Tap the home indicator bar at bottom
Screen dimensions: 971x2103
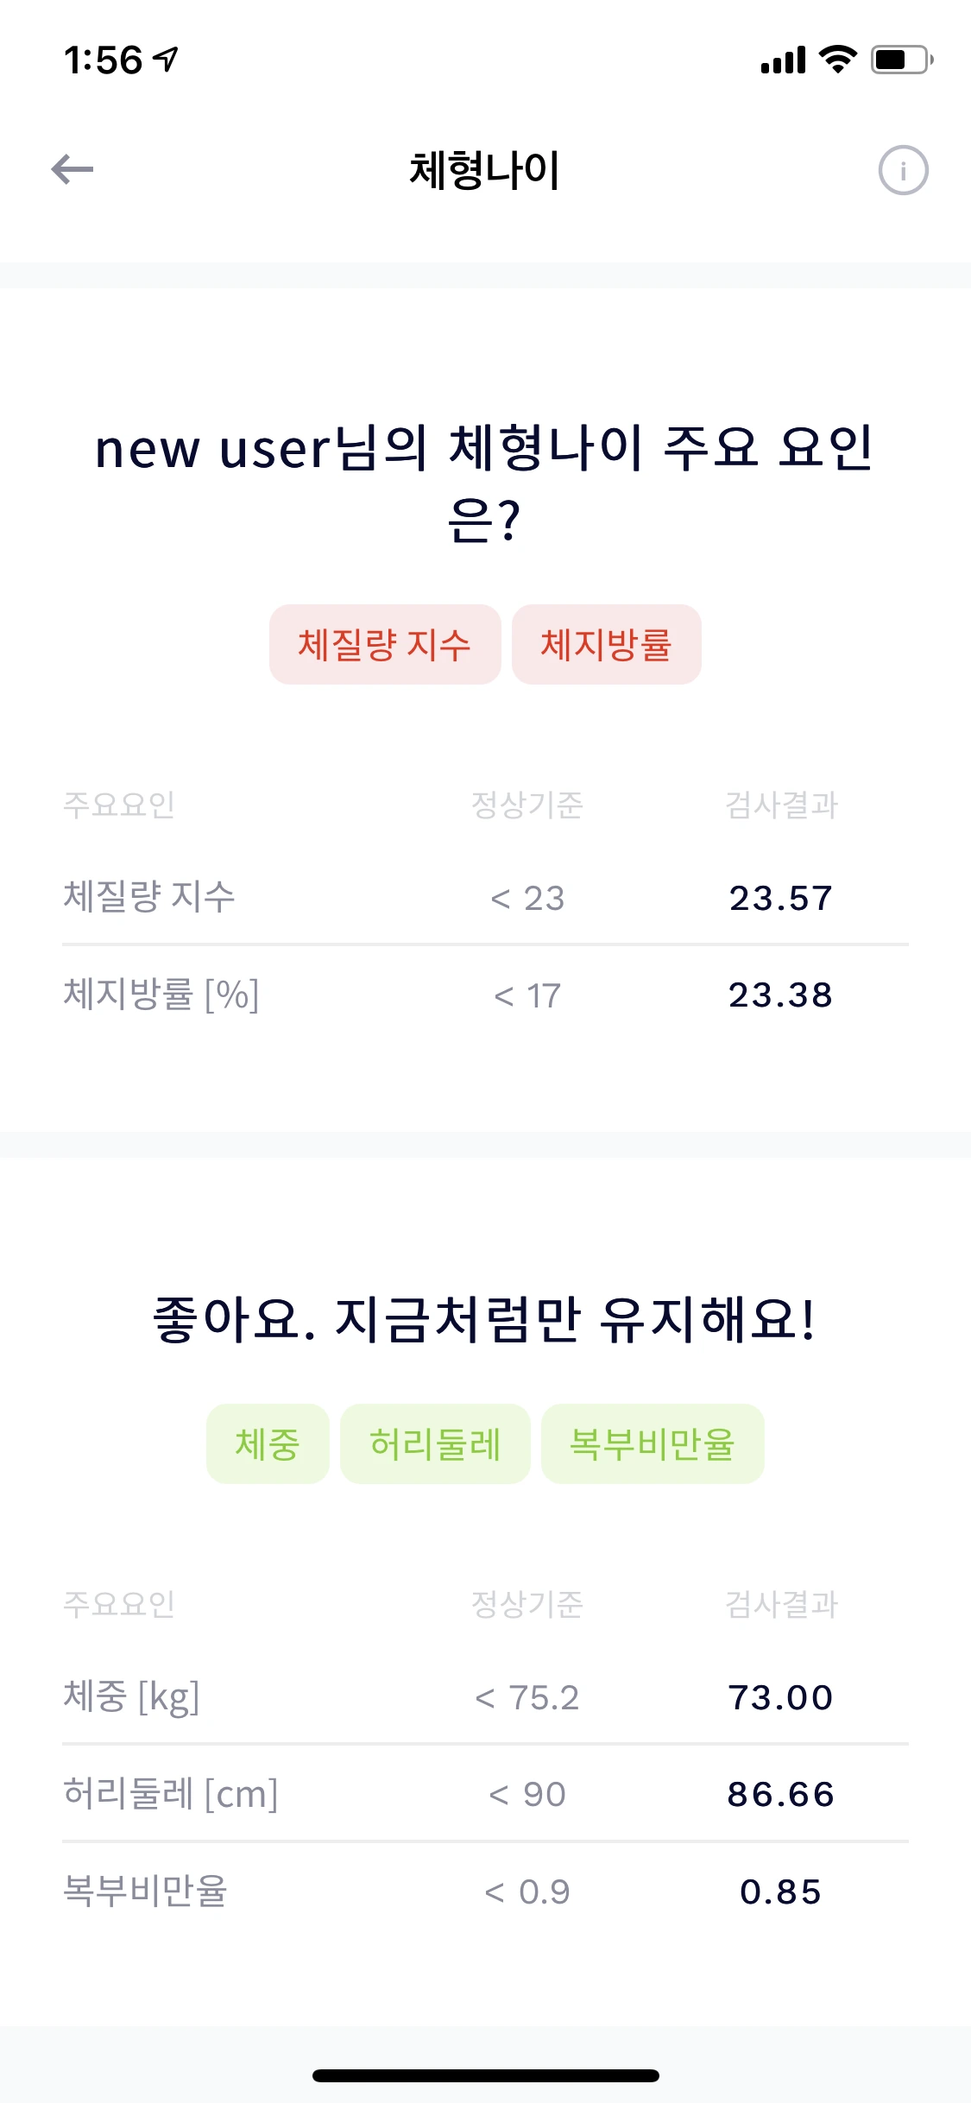(x=485, y=2075)
